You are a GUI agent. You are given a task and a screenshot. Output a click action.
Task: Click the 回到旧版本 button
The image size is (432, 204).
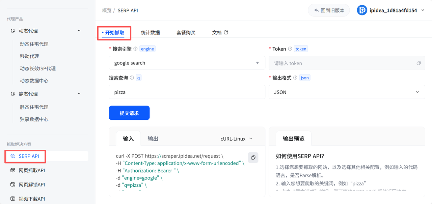(x=329, y=10)
